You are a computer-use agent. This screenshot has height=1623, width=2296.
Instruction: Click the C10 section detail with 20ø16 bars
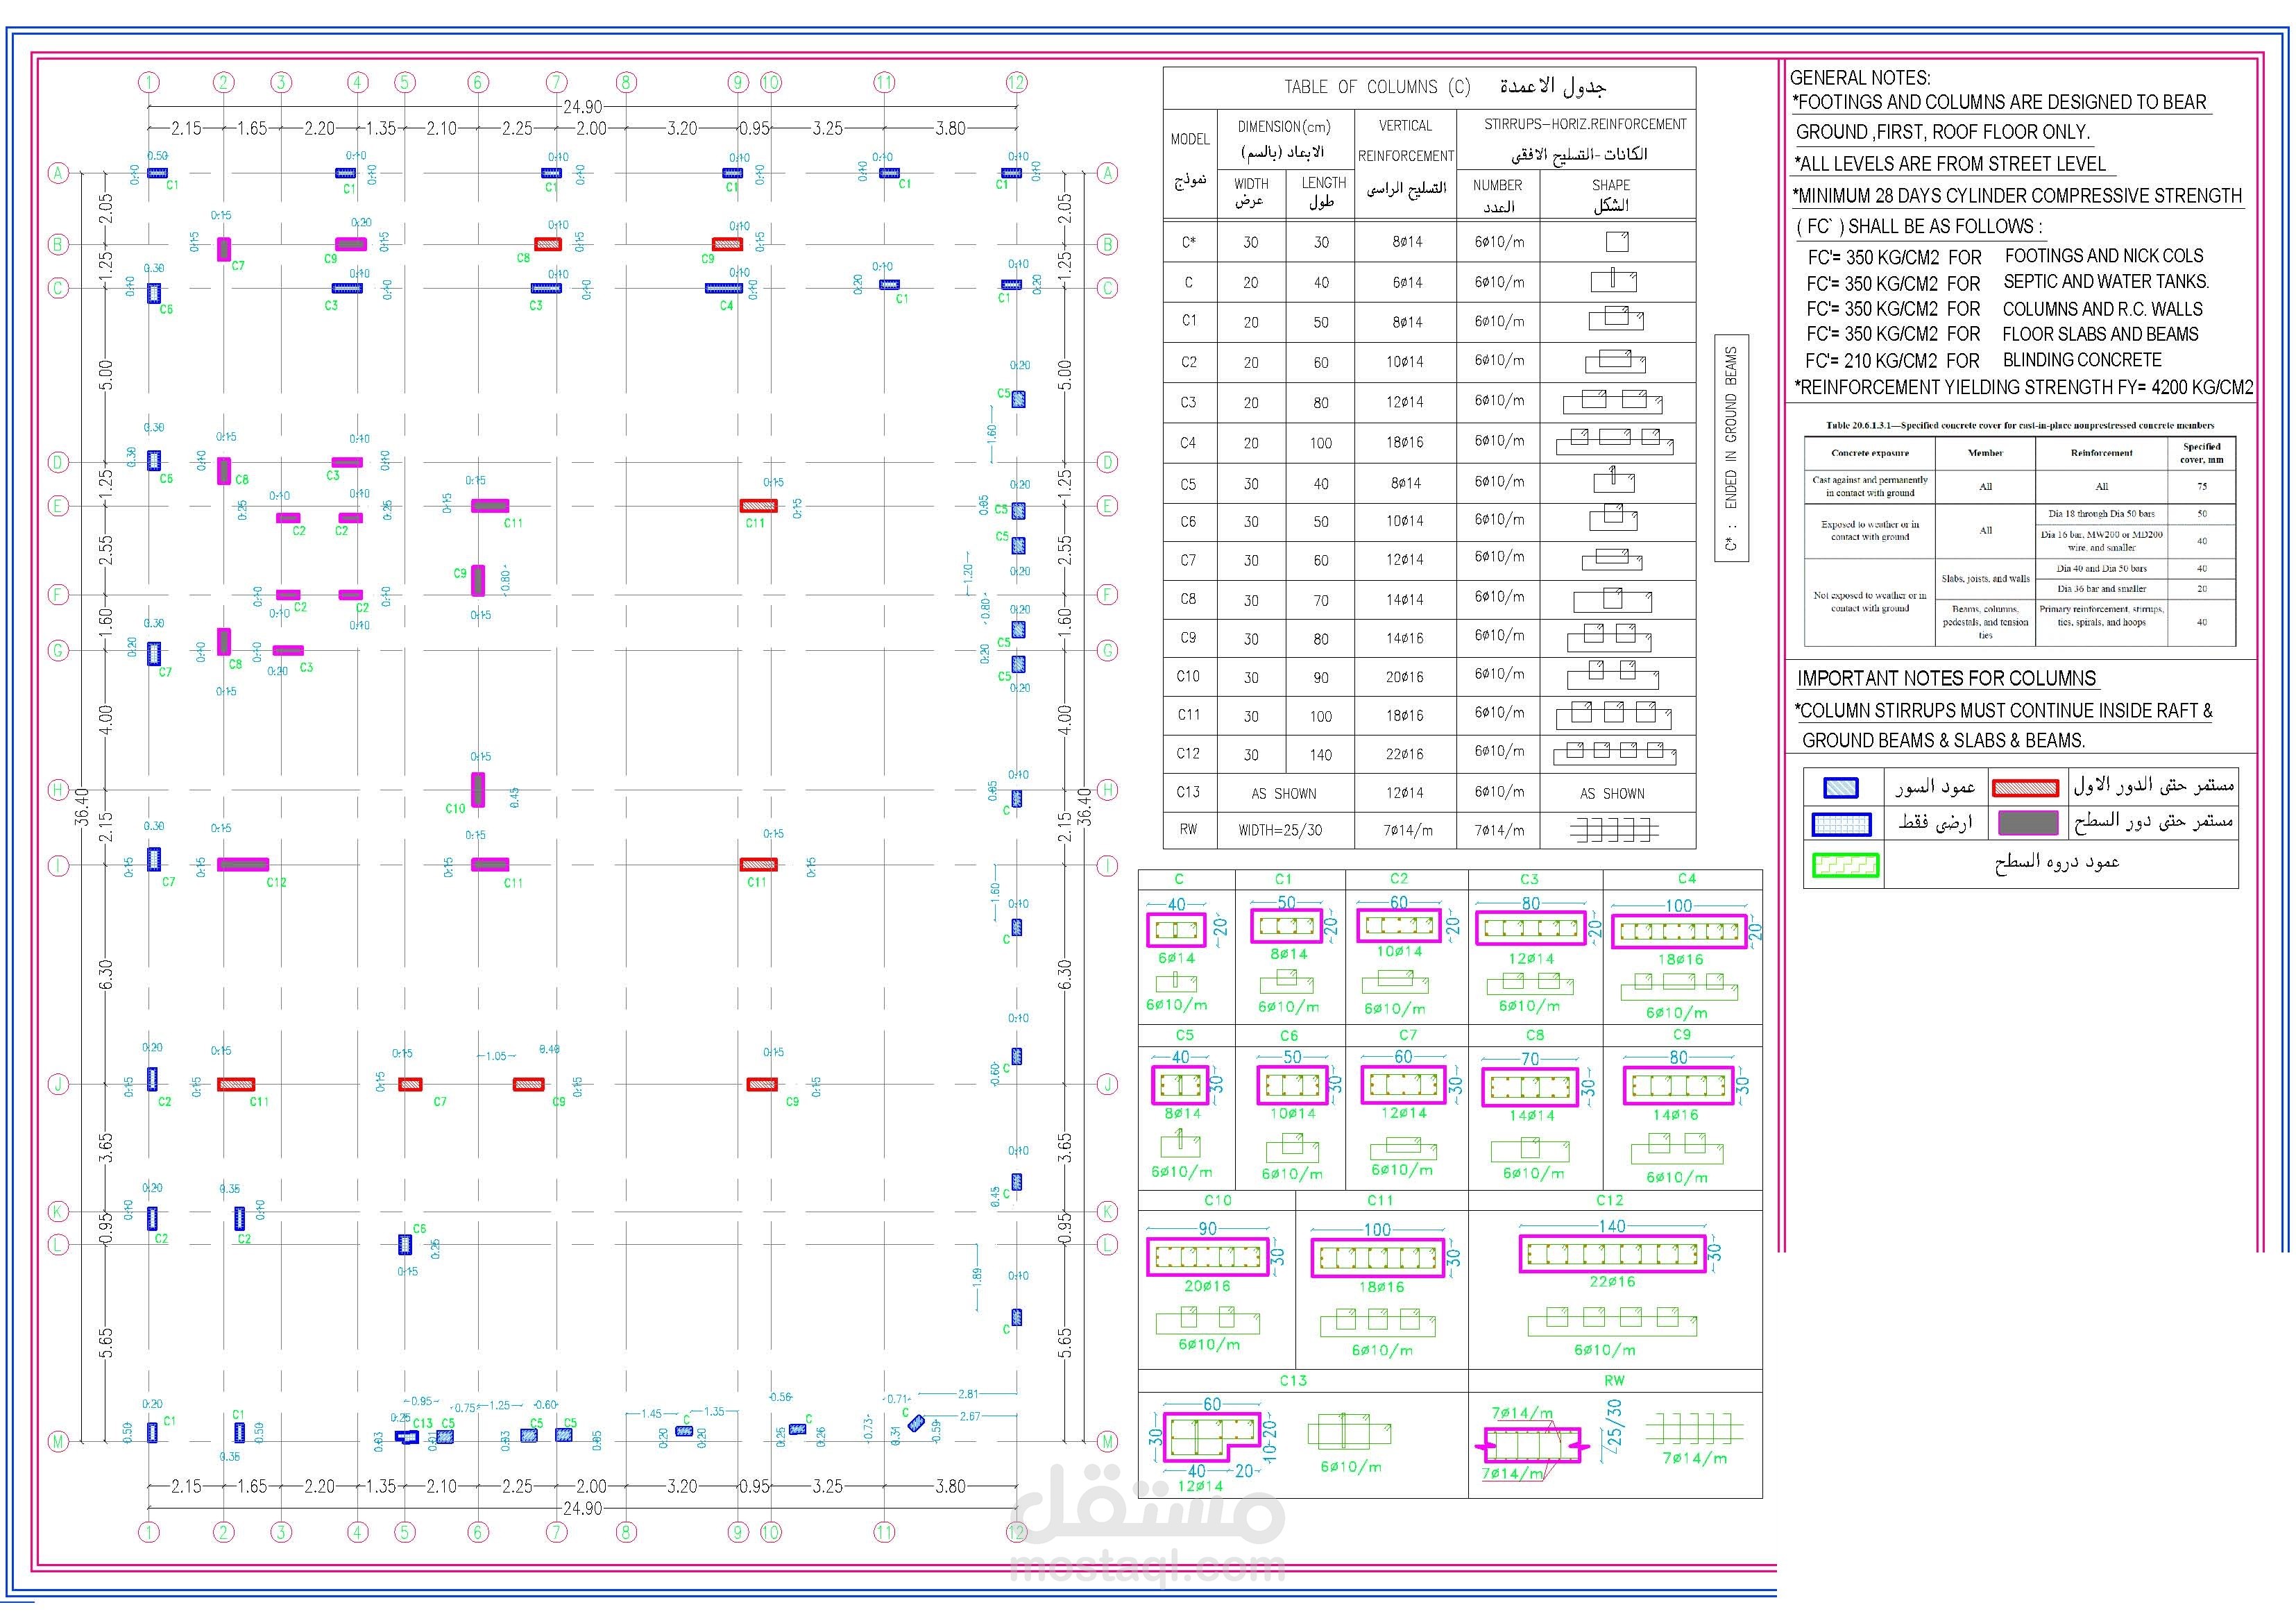tap(1207, 1256)
